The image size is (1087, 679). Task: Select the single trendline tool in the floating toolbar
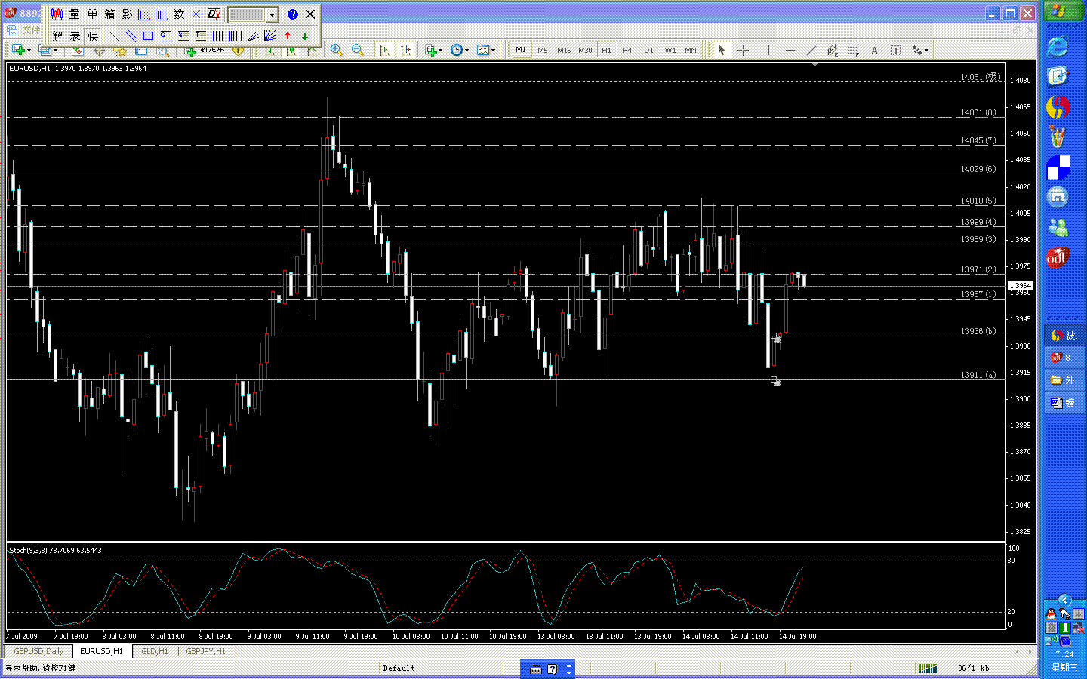(114, 35)
